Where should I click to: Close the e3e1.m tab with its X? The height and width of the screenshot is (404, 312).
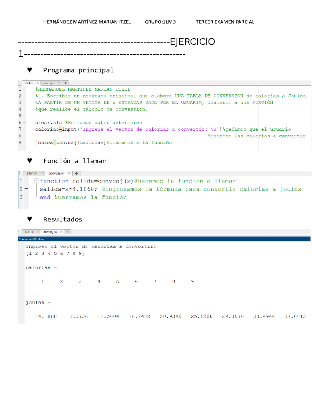click(x=38, y=82)
